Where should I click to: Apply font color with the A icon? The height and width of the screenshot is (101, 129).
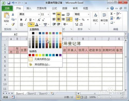[37, 24]
